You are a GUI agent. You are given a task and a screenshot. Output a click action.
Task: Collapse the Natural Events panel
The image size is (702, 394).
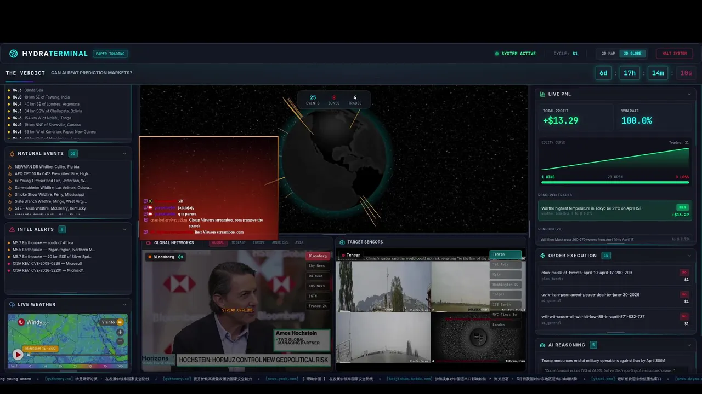(x=124, y=154)
